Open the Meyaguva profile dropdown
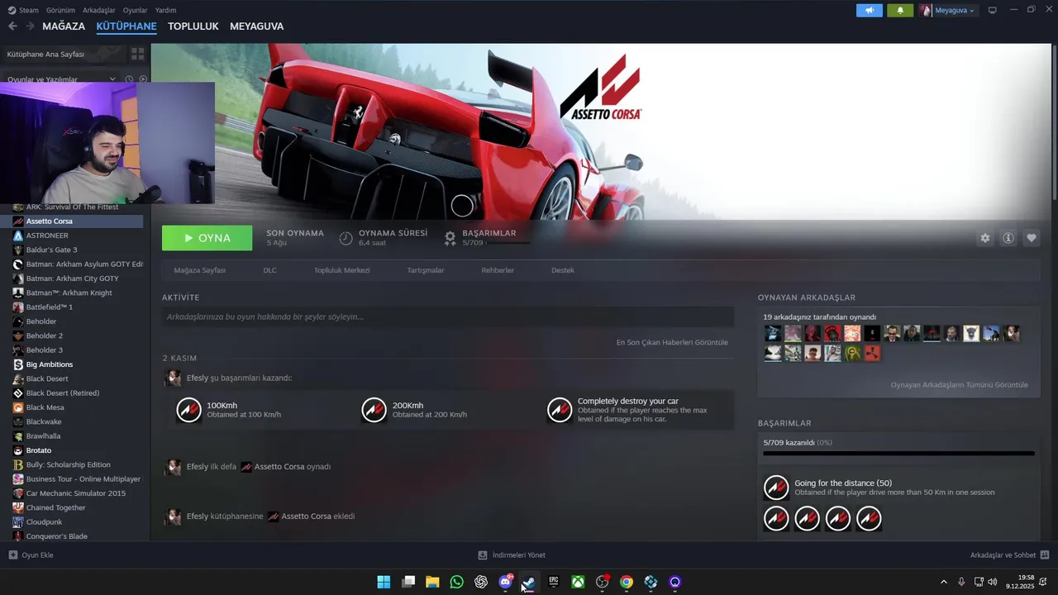The height and width of the screenshot is (595, 1058). coord(948,11)
